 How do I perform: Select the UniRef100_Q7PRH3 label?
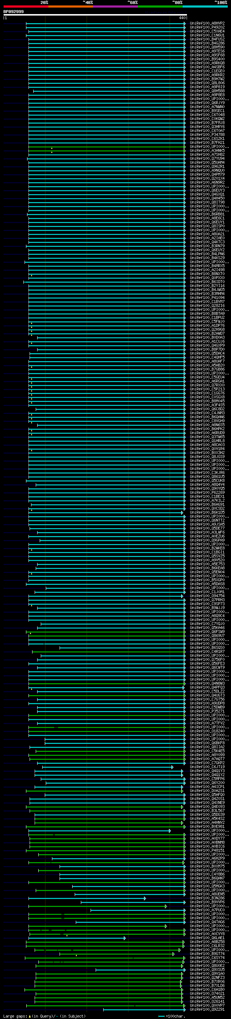point(207,600)
